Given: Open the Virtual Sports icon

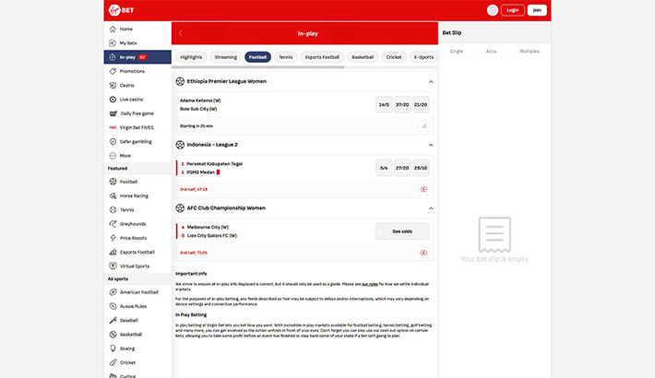Looking at the screenshot, I should pyautogui.click(x=113, y=266).
